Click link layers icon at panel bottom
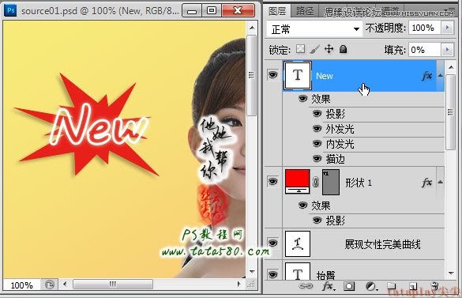This screenshot has width=462, height=298. pos(306,286)
